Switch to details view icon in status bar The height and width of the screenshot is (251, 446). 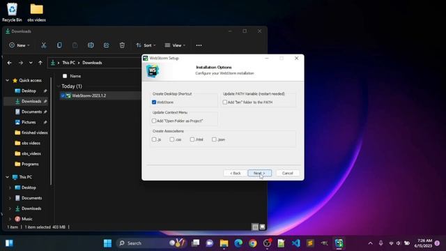(255, 227)
